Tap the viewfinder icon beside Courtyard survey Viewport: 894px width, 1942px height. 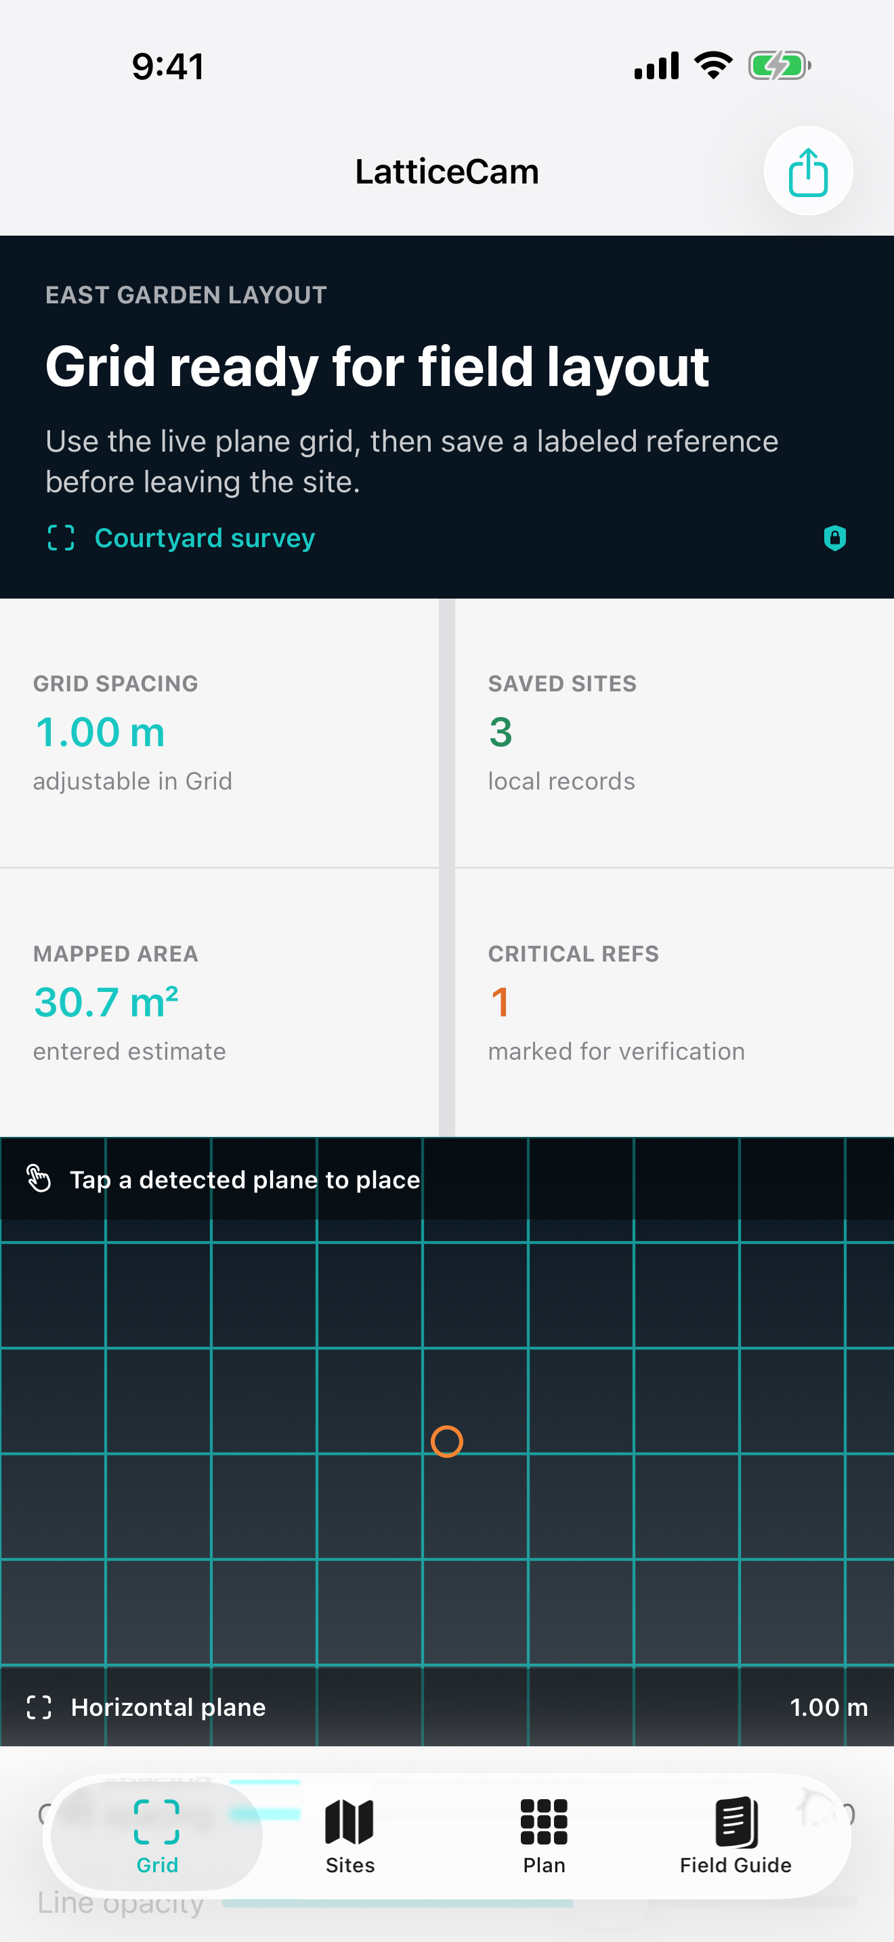pos(61,538)
